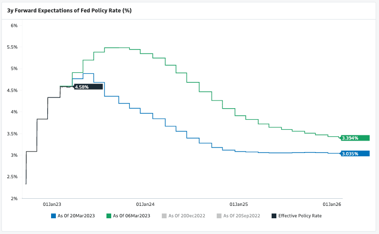Click the dark Effective Policy Rate legend swatch

pyautogui.click(x=274, y=216)
